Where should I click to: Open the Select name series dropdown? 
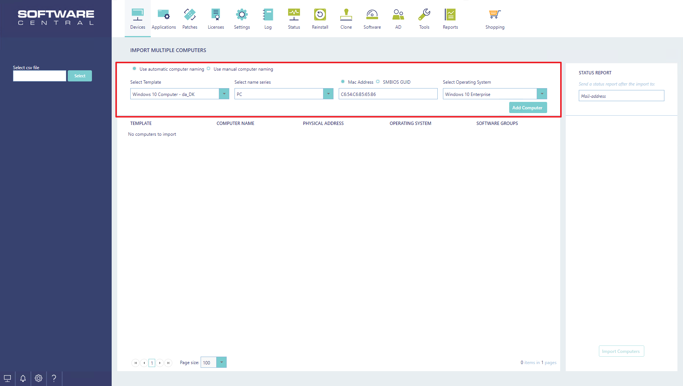[x=328, y=94]
